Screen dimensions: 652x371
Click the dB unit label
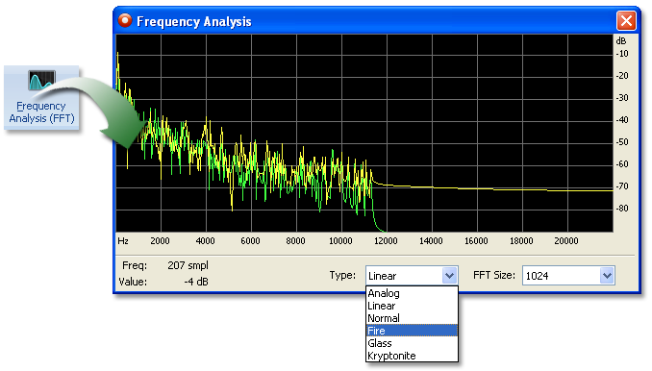coord(621,40)
